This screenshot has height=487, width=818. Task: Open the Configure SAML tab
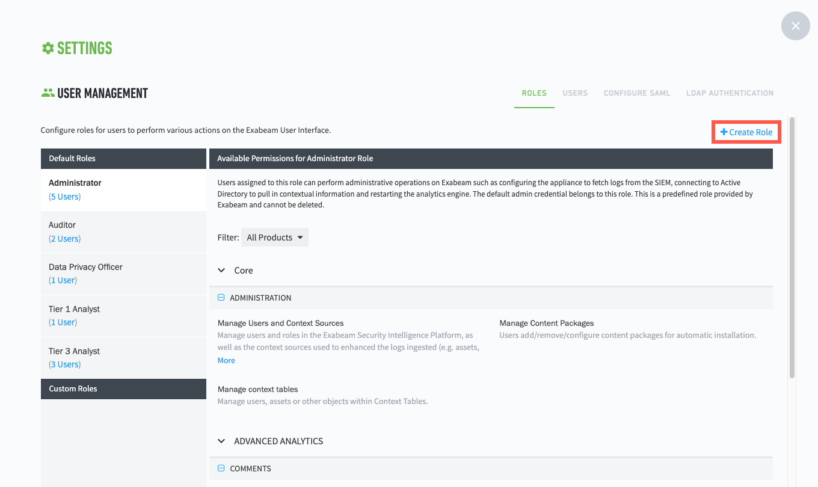[x=637, y=93]
